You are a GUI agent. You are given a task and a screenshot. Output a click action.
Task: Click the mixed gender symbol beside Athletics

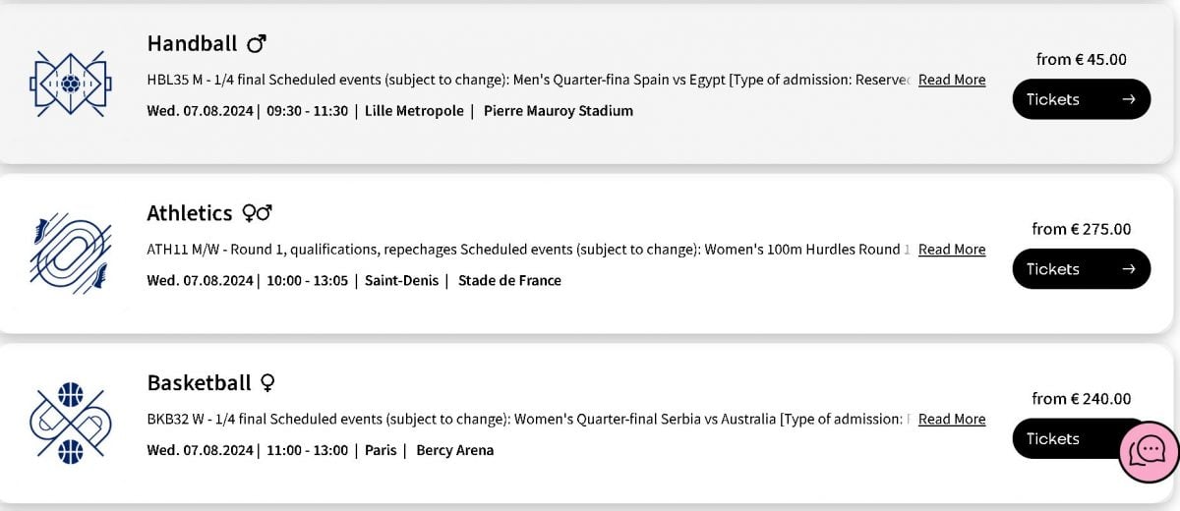click(257, 213)
